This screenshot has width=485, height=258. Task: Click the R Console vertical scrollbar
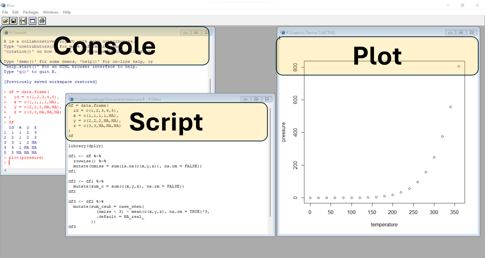coord(210,85)
